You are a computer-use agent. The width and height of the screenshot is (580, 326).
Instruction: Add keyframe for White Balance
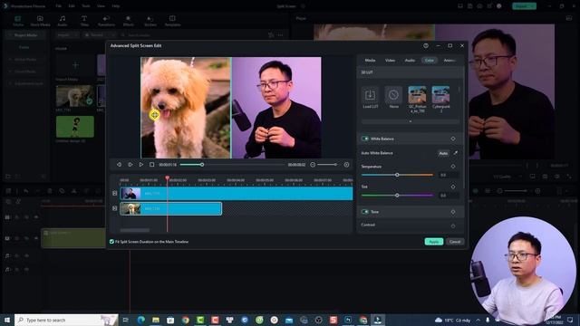(x=453, y=139)
